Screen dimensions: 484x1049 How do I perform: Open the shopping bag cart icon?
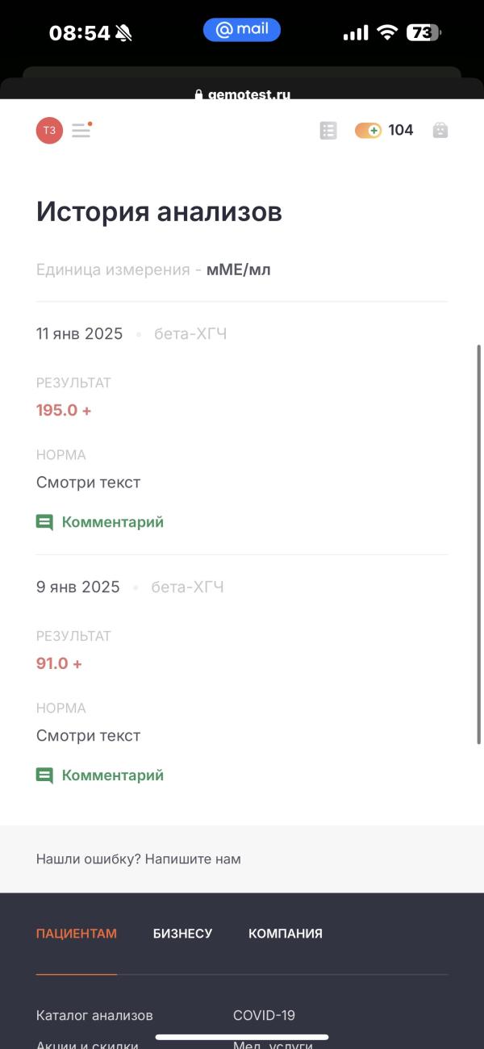click(x=440, y=130)
